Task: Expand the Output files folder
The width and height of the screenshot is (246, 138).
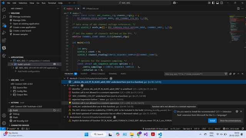Action: pos(11,95)
